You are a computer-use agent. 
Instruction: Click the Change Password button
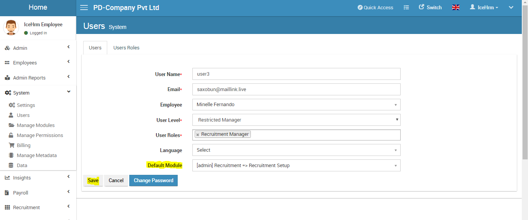click(153, 181)
